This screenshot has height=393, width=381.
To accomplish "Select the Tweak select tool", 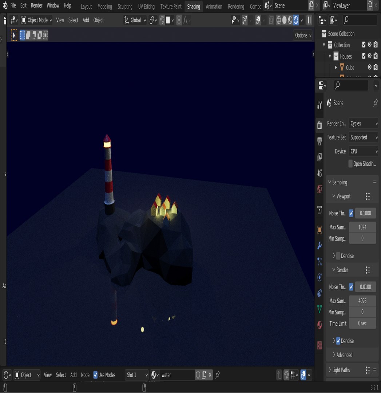I will 14,35.
